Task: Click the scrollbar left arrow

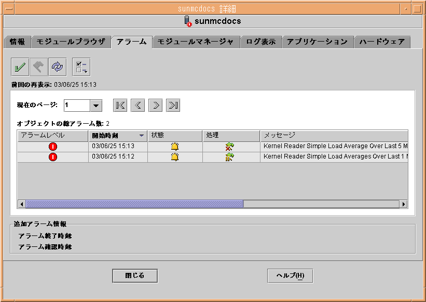Action: click(x=22, y=204)
